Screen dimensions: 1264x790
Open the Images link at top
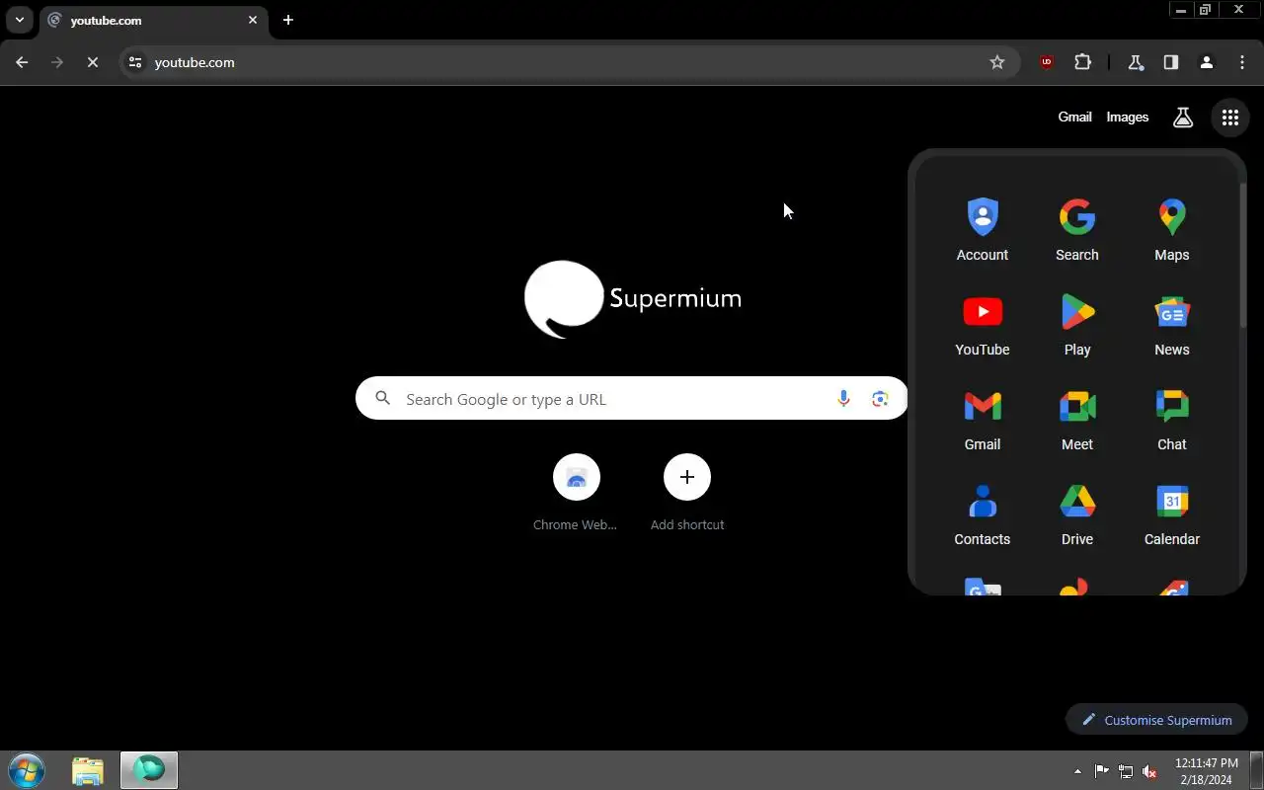tap(1127, 118)
